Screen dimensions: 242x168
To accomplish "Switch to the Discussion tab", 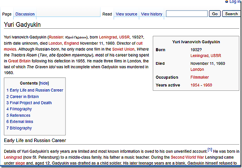I will coord(25,14).
